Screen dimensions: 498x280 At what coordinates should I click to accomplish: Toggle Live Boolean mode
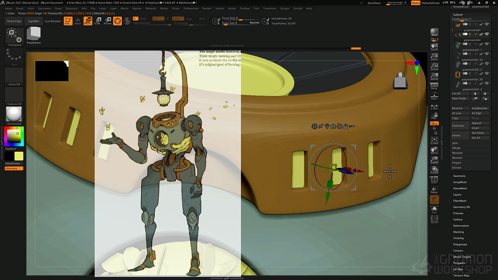[x=53, y=21]
